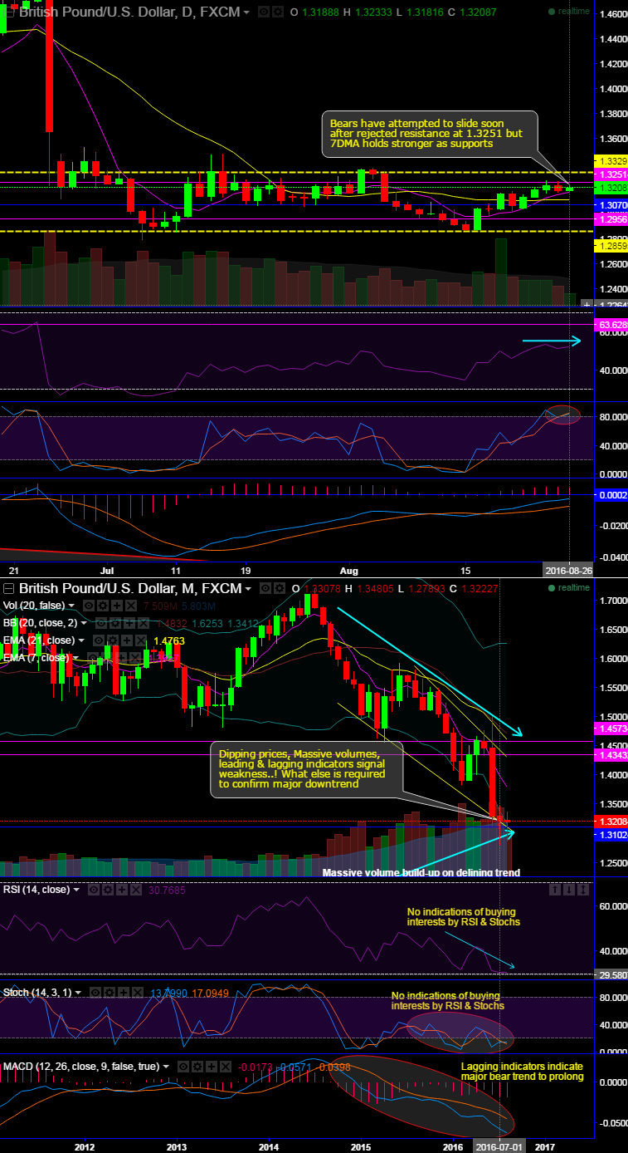Toggle visibility of Vol indicator

[x=87, y=606]
